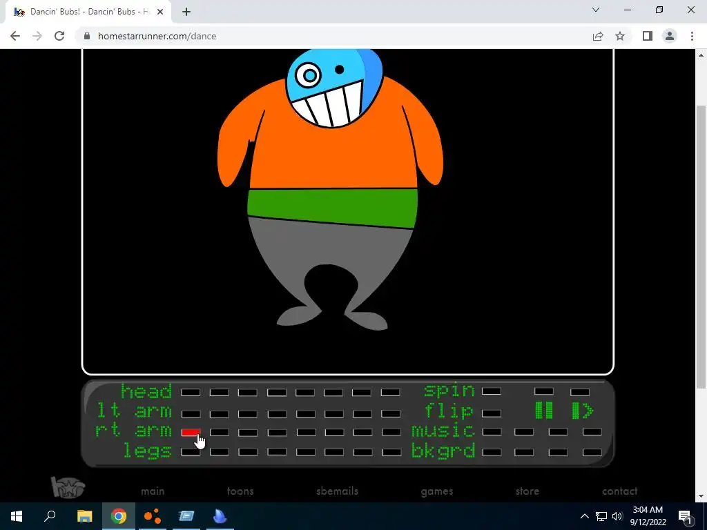Click the Homestar Runner logo in footer
707x530 pixels.
pos(68,487)
